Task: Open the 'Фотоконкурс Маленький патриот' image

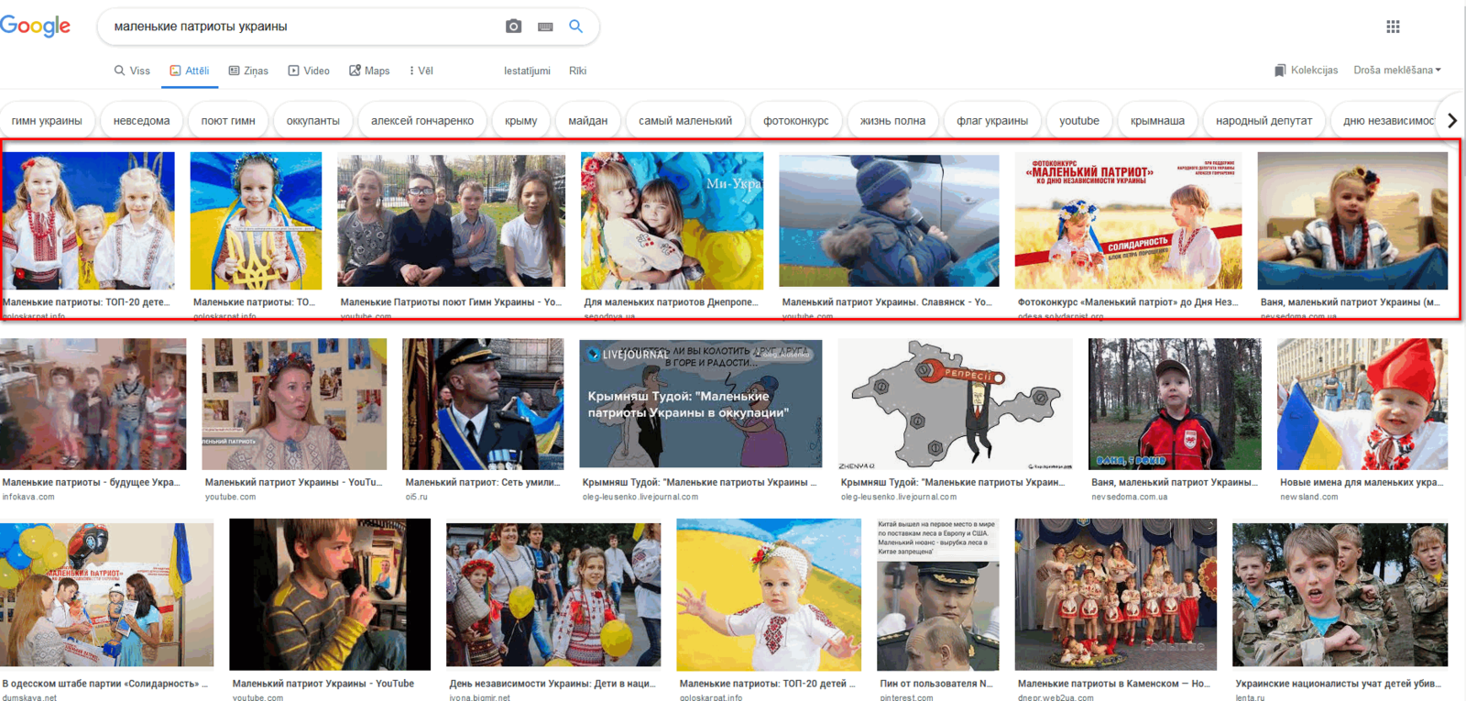Action: 1128,221
